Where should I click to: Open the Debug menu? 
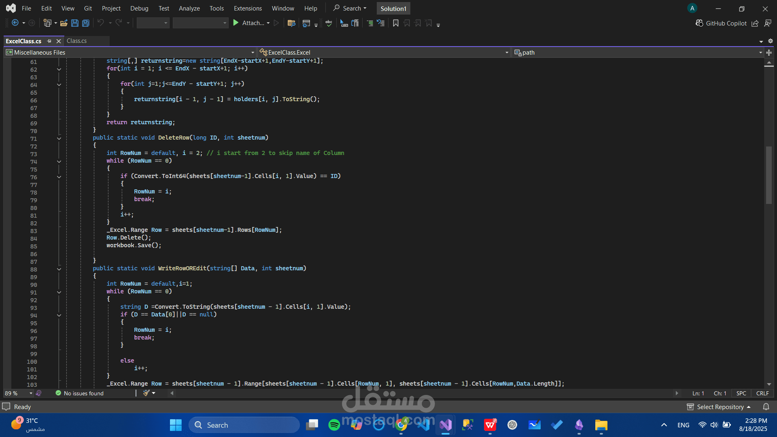(139, 8)
